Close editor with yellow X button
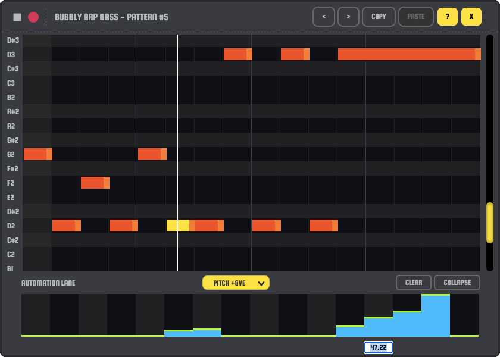Viewport: 500px width, 357px height. tap(471, 17)
